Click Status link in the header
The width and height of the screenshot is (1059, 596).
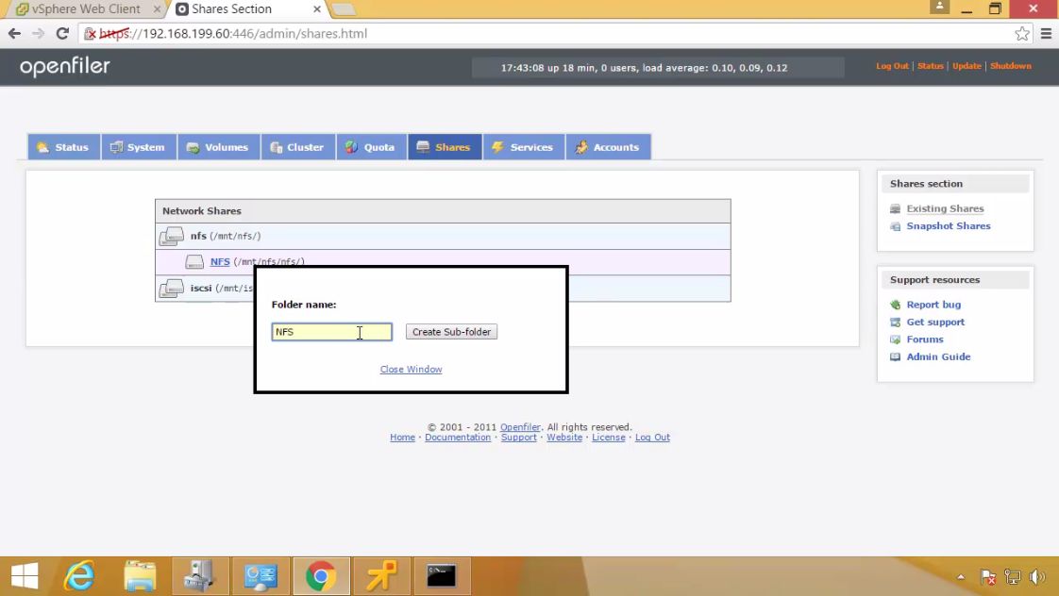[x=930, y=66]
